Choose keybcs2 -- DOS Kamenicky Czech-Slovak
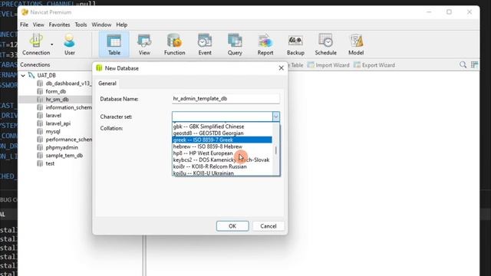491x276 pixels. coord(222,160)
